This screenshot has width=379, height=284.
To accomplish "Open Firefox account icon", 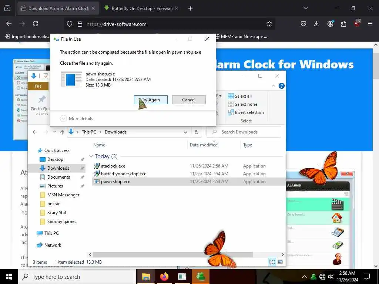I will (x=330, y=24).
